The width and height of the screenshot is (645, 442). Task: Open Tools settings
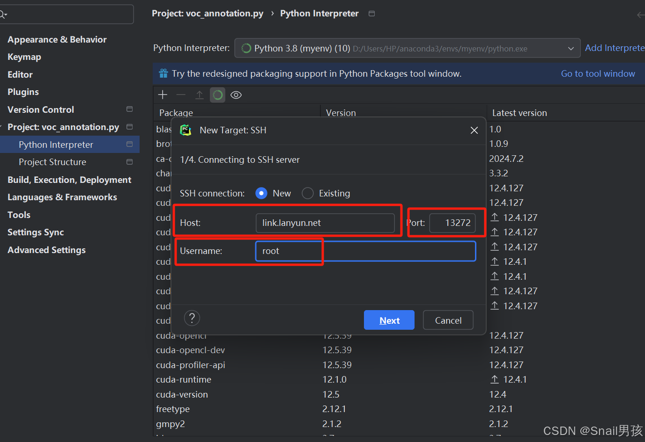pos(19,215)
